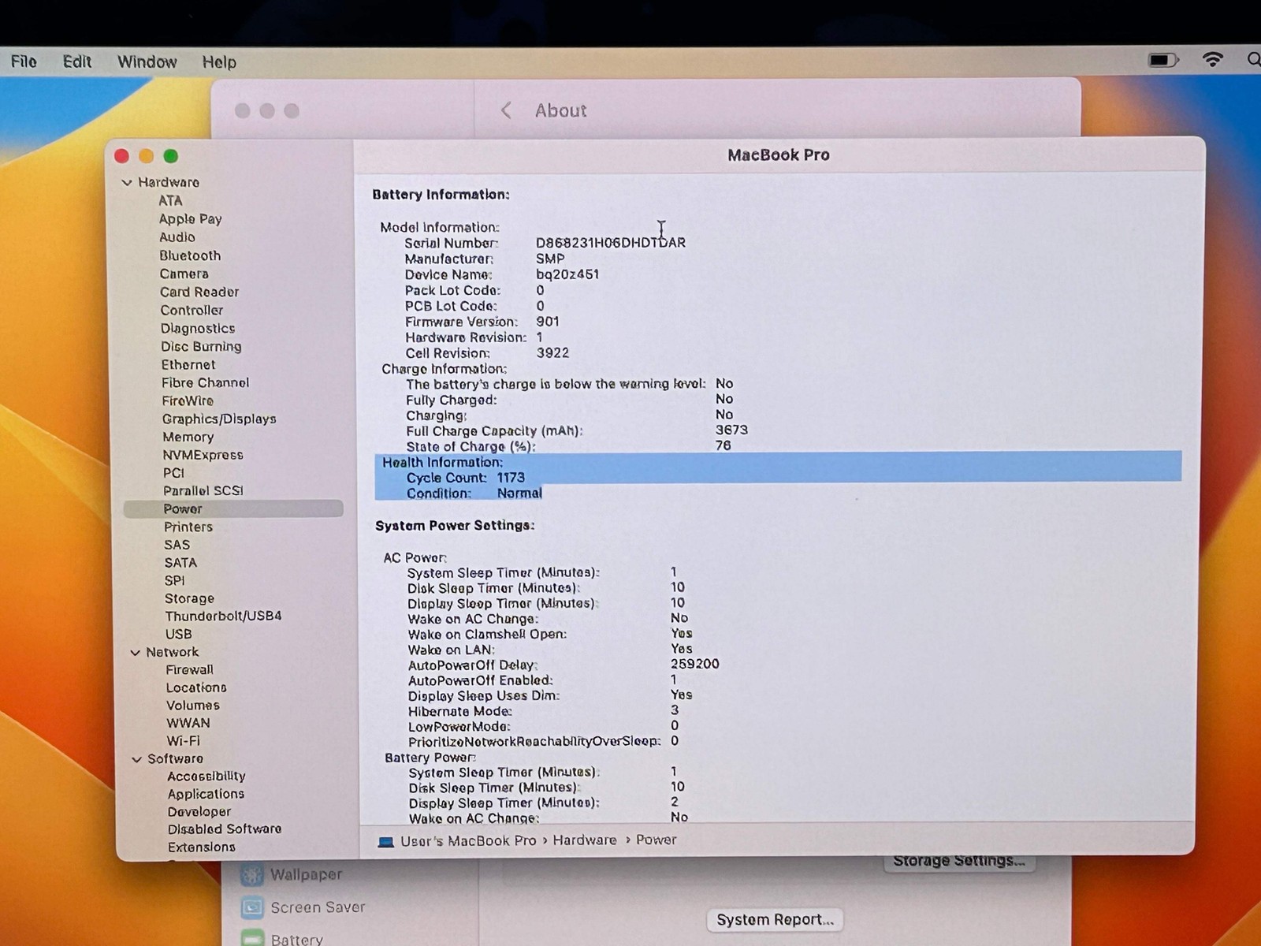Select Volumes under Network

(192, 706)
